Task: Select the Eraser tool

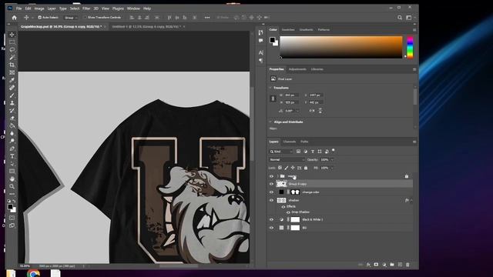Action: click(x=12, y=118)
